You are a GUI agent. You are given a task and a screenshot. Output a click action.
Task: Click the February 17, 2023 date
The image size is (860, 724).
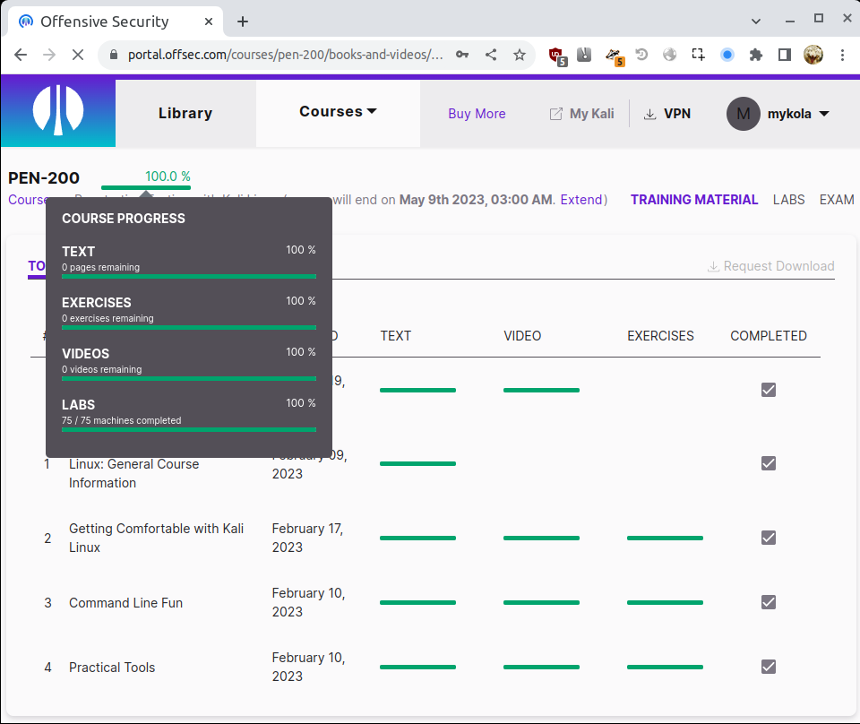click(307, 538)
